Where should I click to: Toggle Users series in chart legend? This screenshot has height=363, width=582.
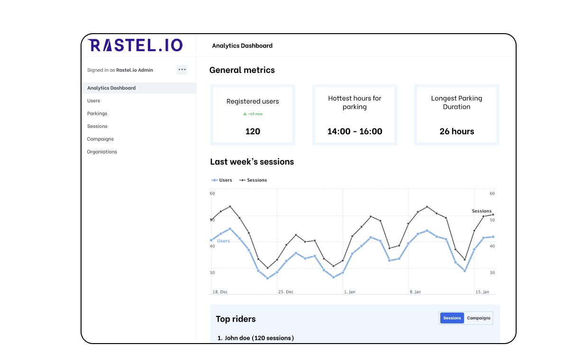(x=222, y=180)
